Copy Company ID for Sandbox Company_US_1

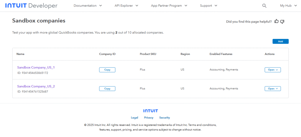[107, 70]
